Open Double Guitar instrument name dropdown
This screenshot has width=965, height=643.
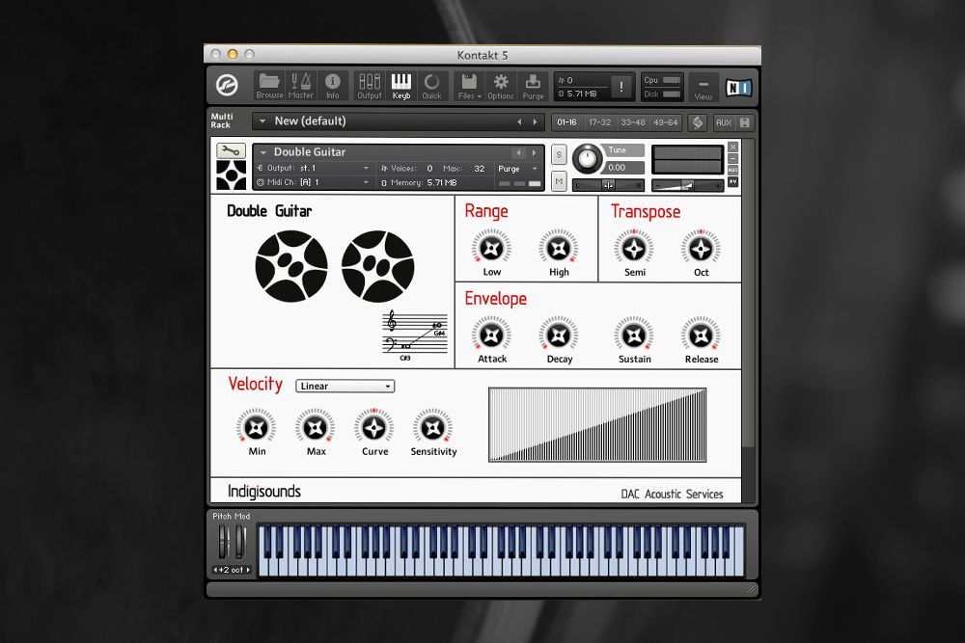263,152
